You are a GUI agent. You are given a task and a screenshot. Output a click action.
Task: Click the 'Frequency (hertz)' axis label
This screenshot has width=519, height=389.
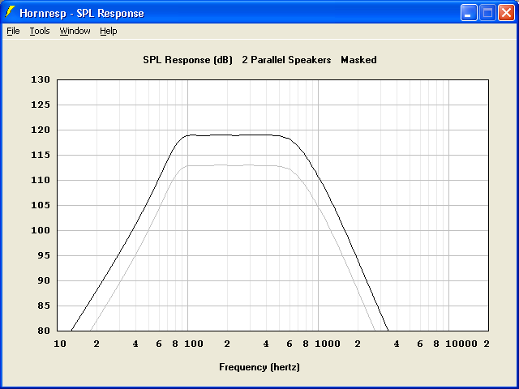pyautogui.click(x=259, y=367)
